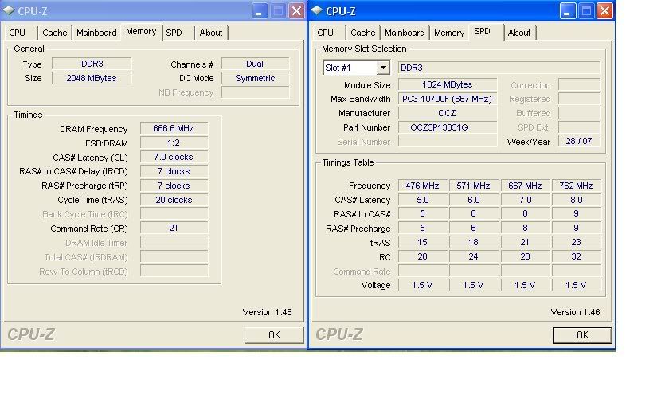Click the tRP 7 clocks value
The width and height of the screenshot is (669, 418).
click(174, 186)
